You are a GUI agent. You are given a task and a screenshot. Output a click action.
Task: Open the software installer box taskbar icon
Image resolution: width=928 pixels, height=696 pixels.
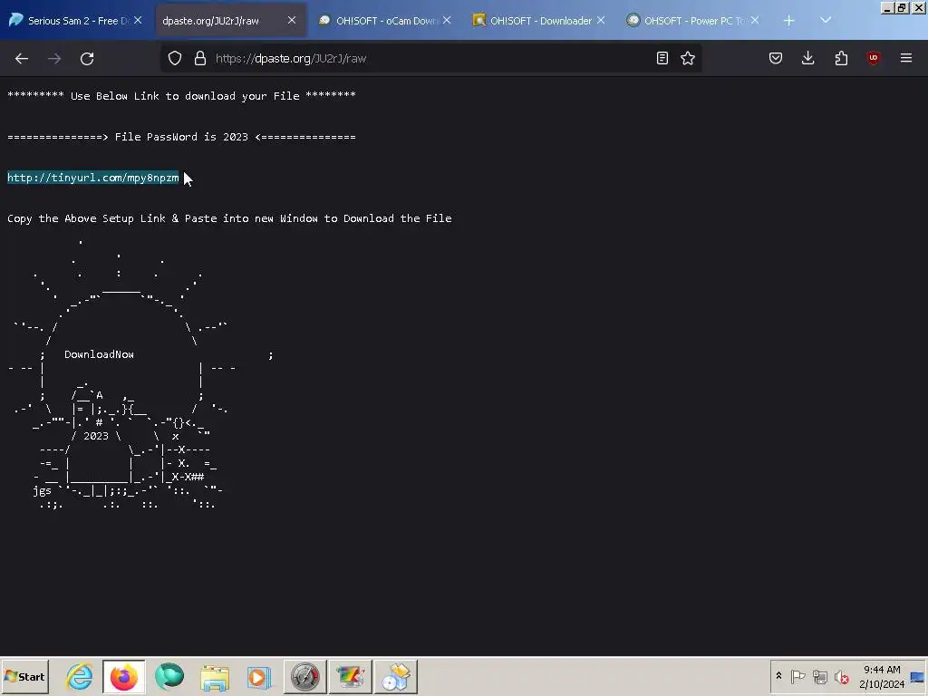point(396,677)
